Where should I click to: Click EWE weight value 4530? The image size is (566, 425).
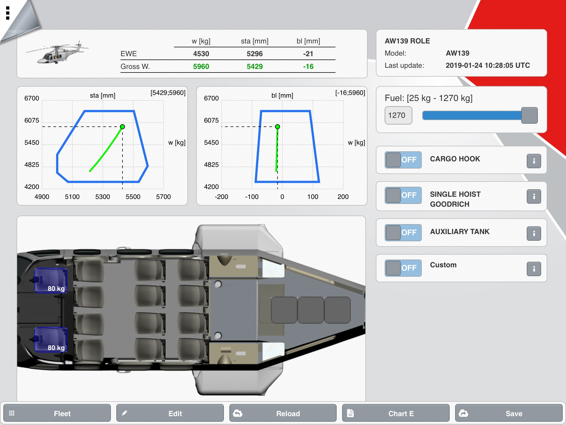tap(201, 54)
